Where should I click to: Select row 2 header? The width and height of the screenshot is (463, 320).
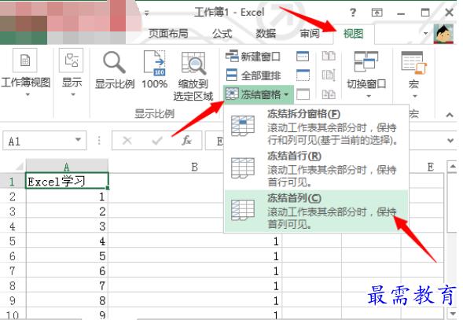click(13, 197)
